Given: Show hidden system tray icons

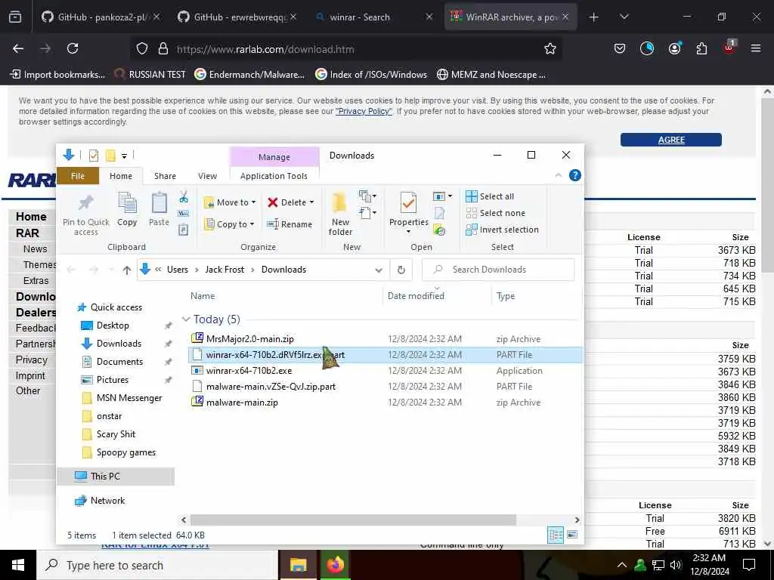Looking at the screenshot, I should tap(622, 565).
